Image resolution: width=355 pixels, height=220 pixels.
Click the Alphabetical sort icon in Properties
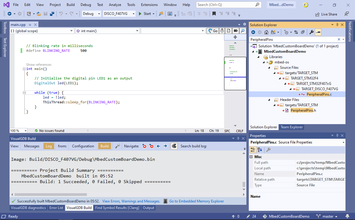pos(260,149)
